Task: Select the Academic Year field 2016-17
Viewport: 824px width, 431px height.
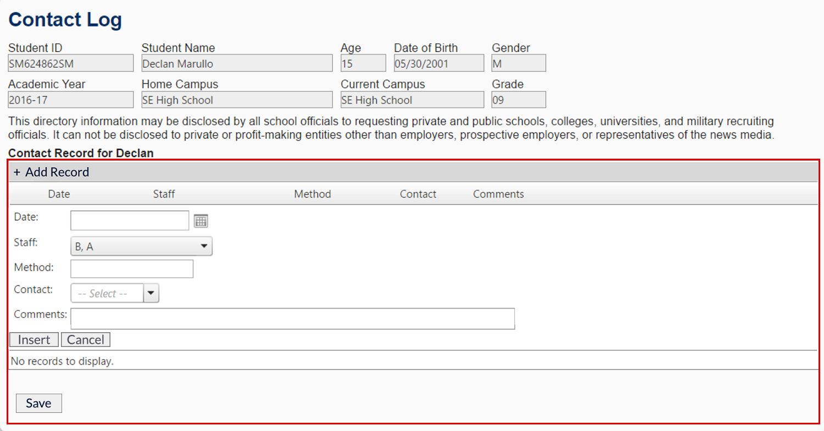Action: pyautogui.click(x=70, y=100)
